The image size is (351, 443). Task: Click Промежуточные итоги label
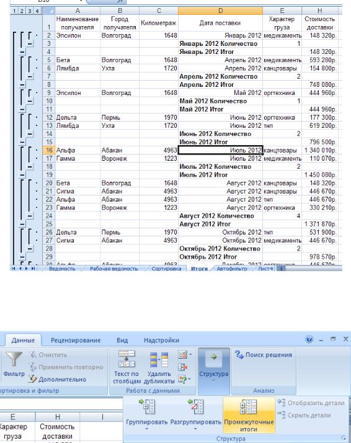coord(249,426)
